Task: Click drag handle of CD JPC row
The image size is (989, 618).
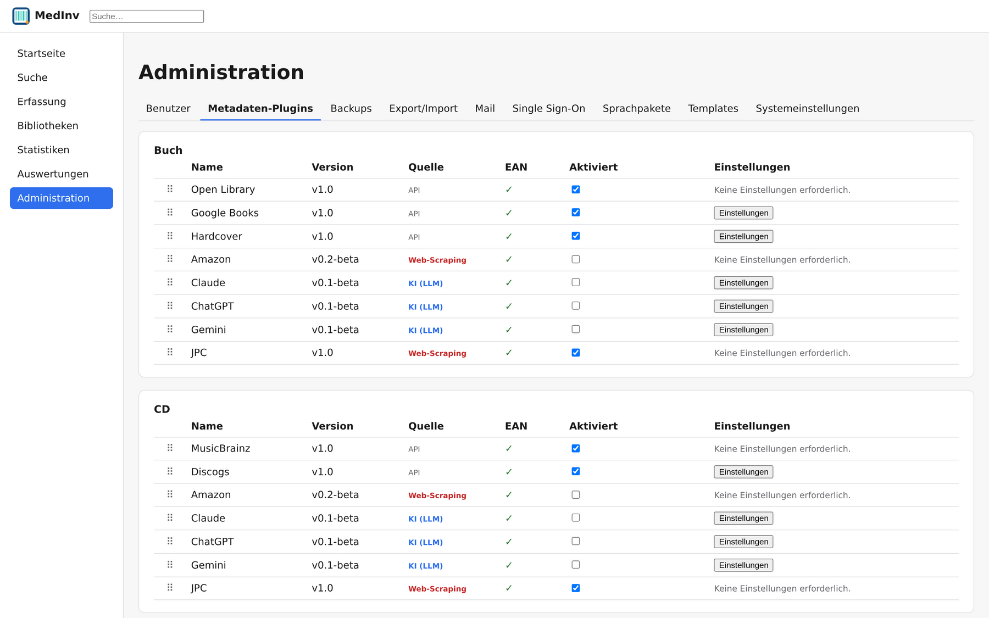Action: (170, 588)
